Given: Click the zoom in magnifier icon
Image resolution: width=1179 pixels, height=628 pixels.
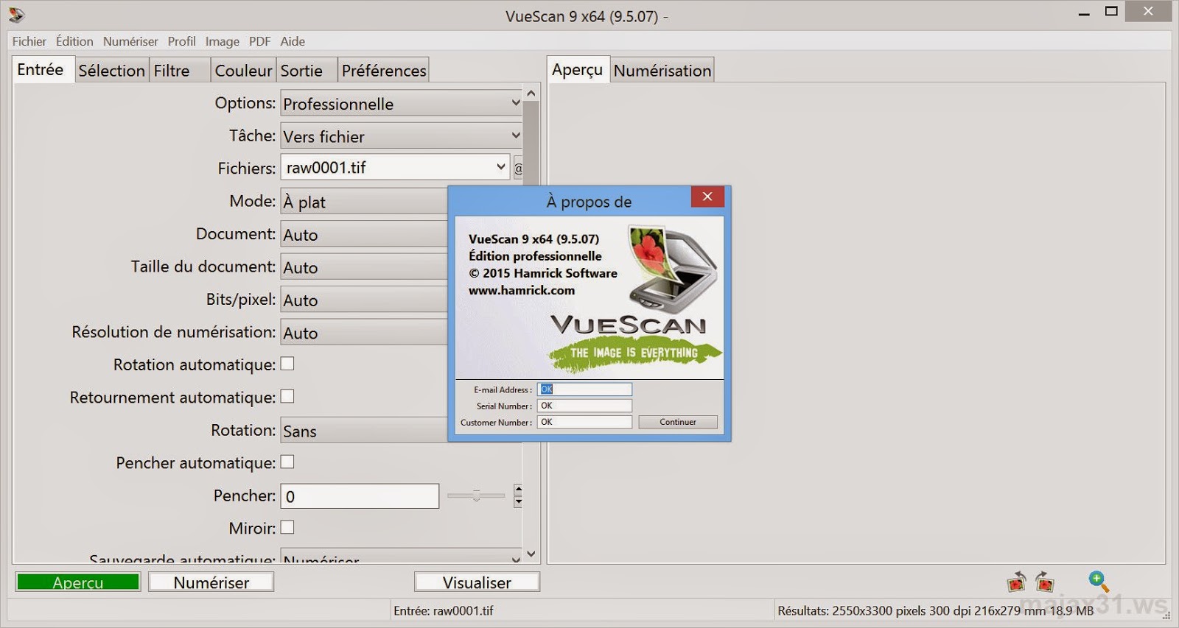Looking at the screenshot, I should point(1099,582).
